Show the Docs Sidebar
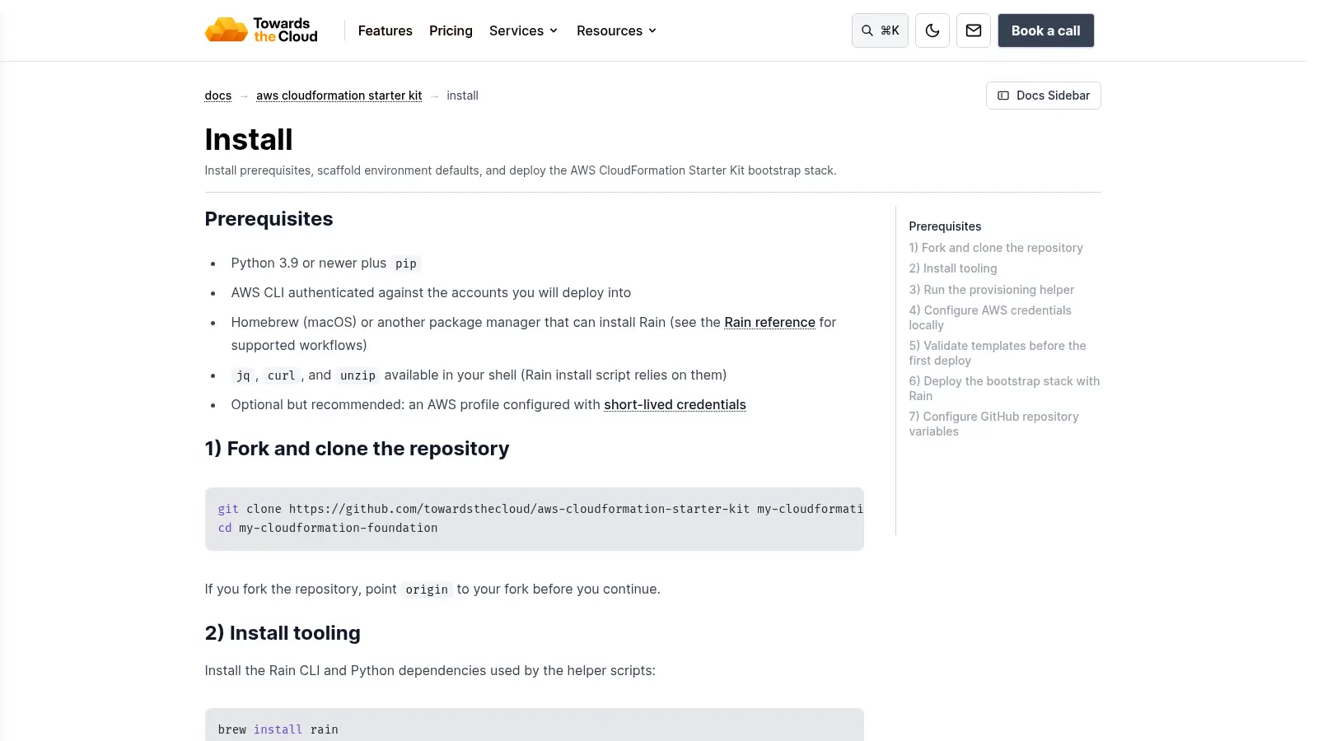Screen dimensions: 1318x741 coord(1043,96)
